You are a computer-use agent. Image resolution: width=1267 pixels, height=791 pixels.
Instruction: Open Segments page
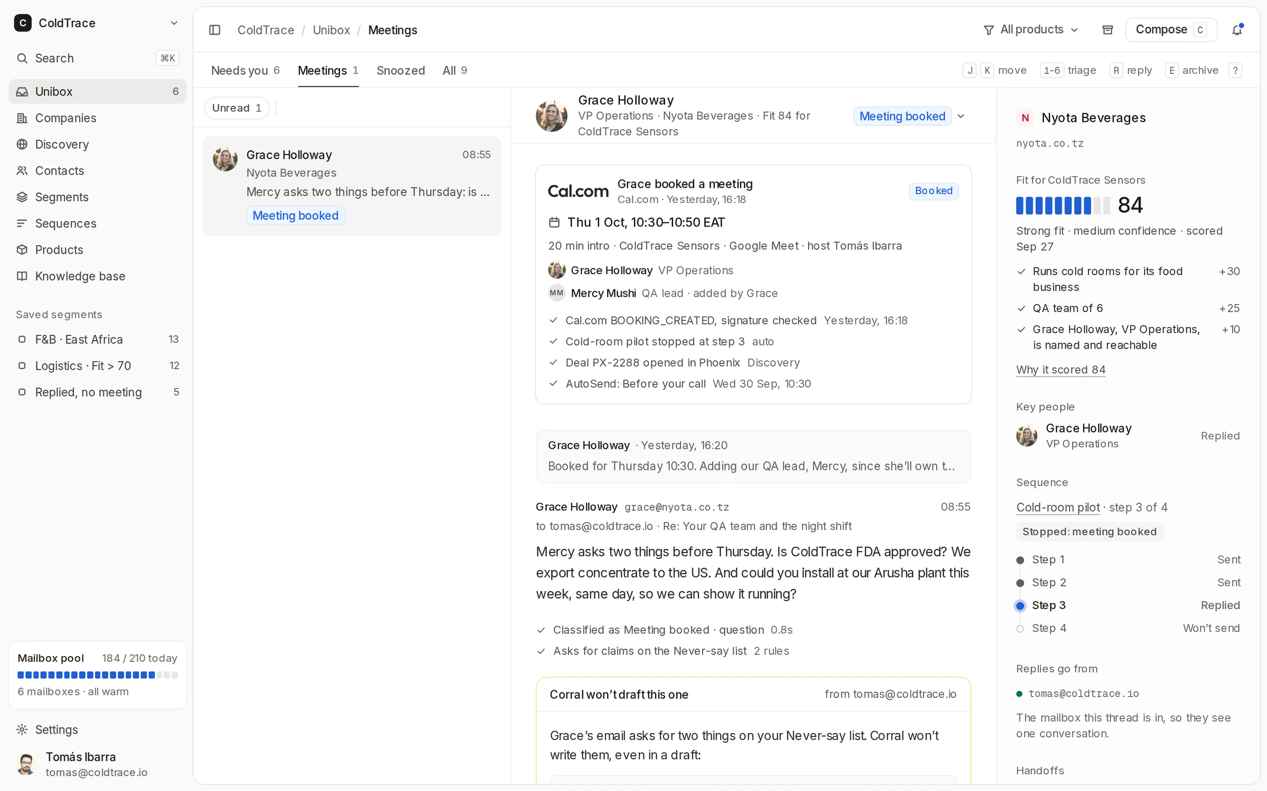[x=98, y=197]
